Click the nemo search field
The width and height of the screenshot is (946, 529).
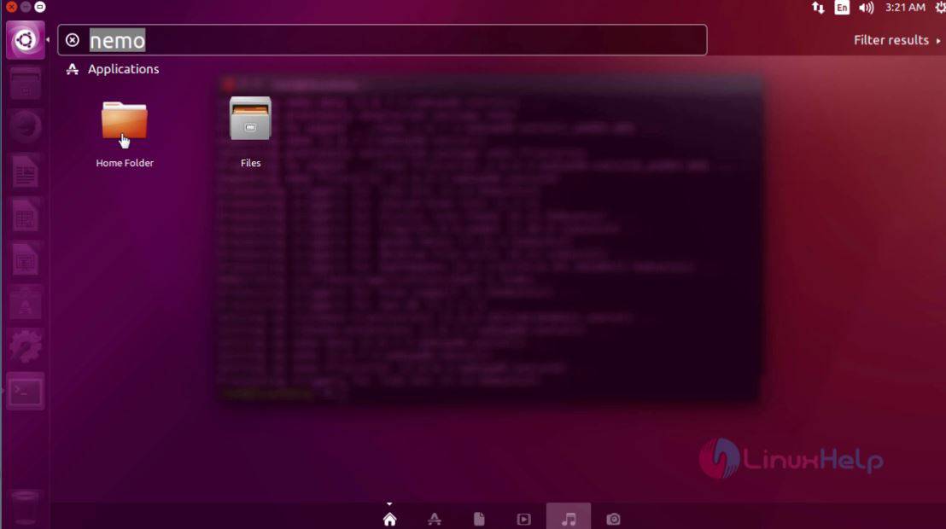coord(382,40)
